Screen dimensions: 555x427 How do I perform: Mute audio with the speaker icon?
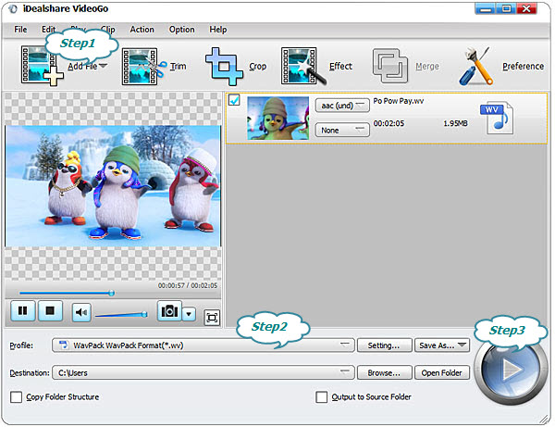pyautogui.click(x=81, y=312)
